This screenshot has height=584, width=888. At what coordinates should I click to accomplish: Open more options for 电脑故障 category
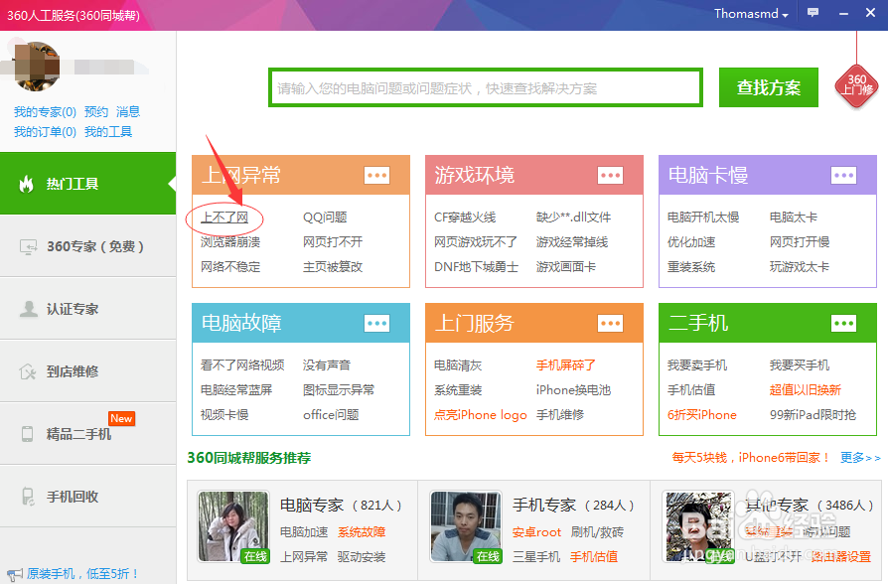tap(376, 324)
